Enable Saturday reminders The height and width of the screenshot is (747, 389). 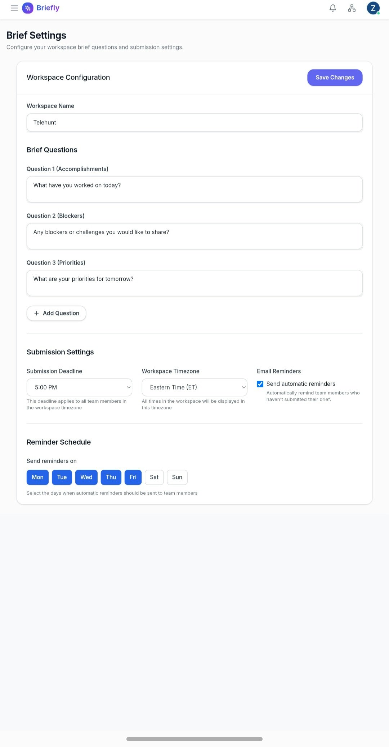154,477
